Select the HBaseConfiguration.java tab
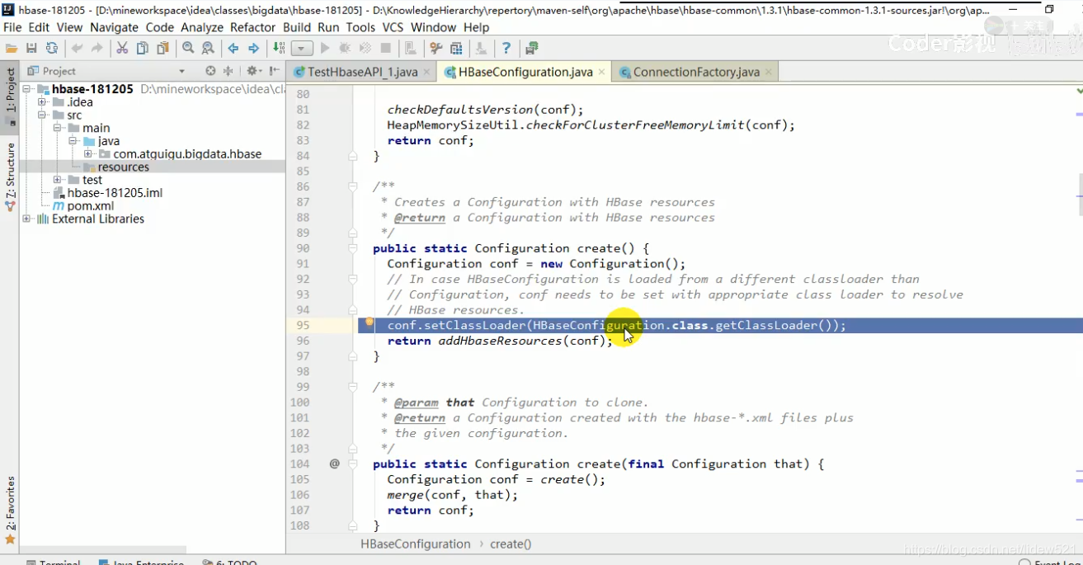This screenshot has height=565, width=1083. pos(525,72)
